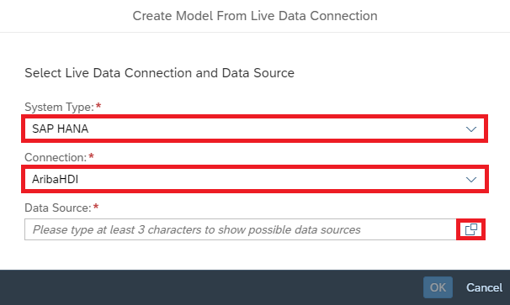
Task: Click the divider line under the dialog title
Action: click(x=255, y=32)
